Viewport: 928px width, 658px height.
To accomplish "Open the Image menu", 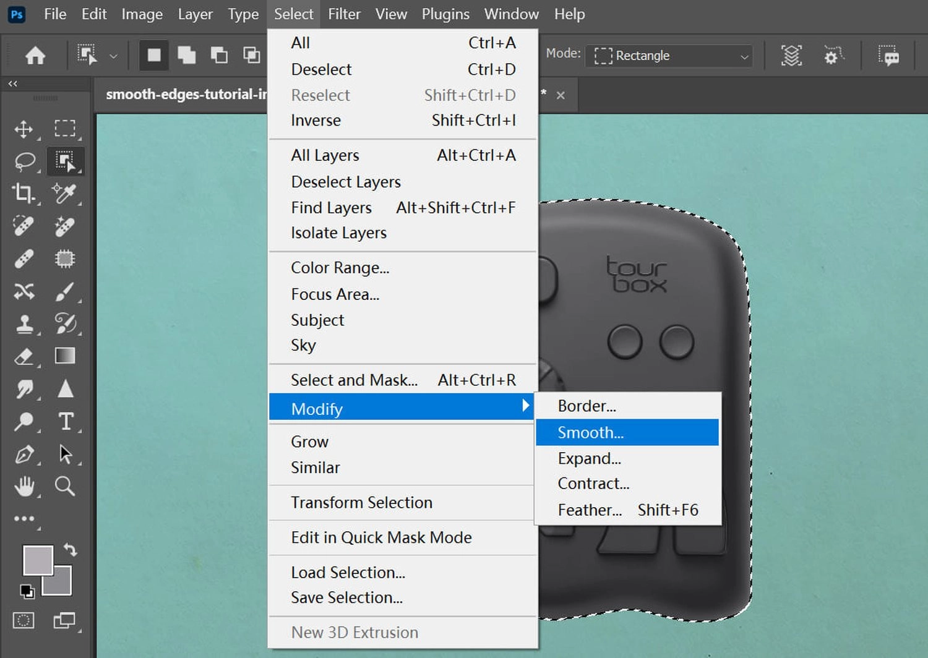I will [142, 14].
